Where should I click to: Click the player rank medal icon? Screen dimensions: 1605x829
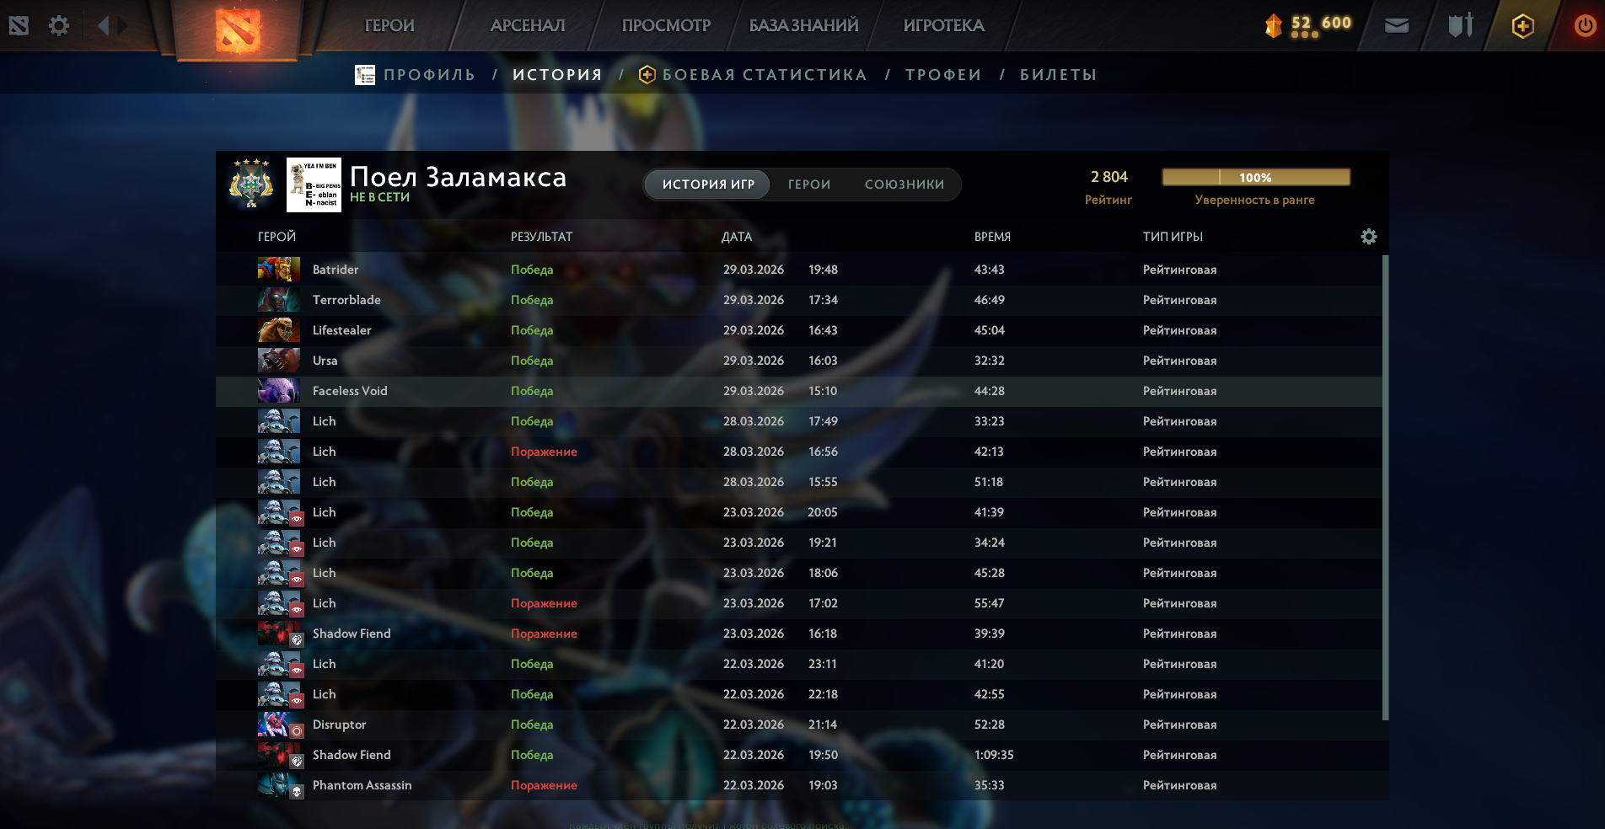coord(251,184)
